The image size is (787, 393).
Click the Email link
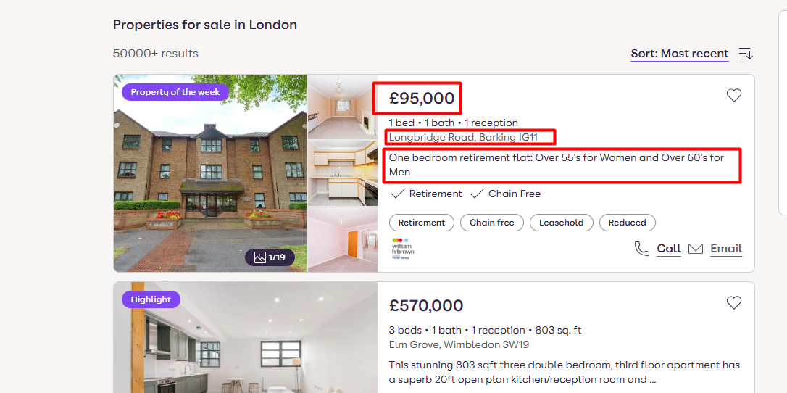[726, 249]
